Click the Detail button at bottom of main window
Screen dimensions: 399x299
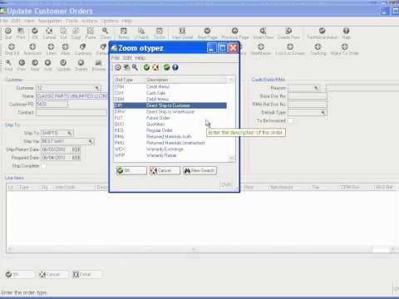(x=86, y=274)
